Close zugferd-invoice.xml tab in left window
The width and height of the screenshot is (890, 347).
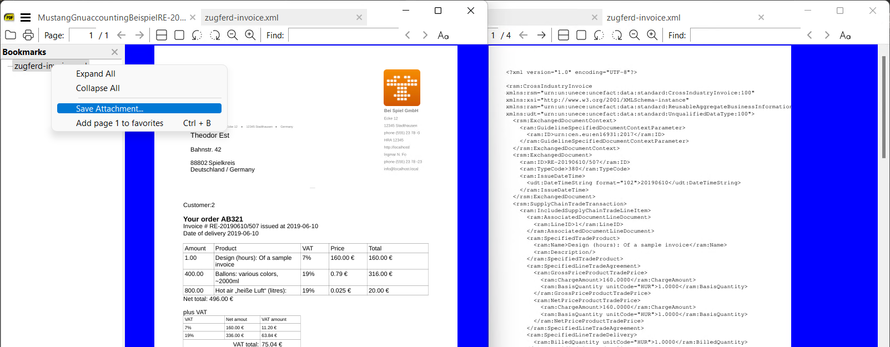(359, 17)
